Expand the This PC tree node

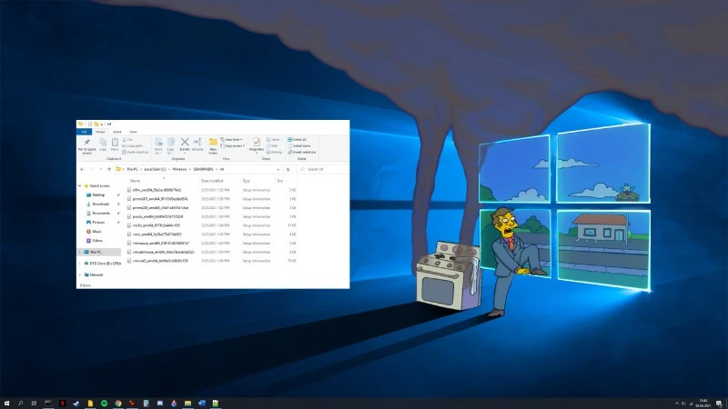pos(79,252)
